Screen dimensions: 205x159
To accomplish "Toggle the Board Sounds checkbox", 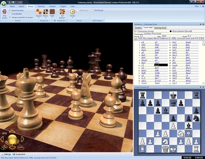I will (10, 10).
